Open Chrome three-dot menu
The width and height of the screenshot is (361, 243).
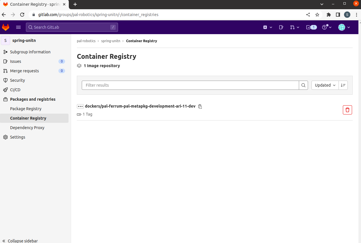356,15
